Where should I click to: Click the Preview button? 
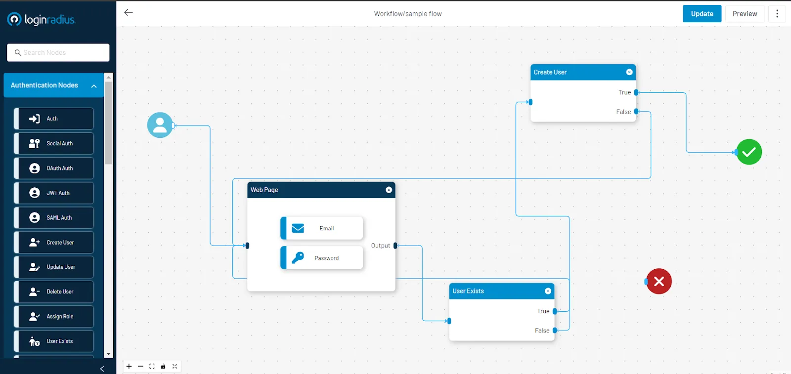click(745, 14)
